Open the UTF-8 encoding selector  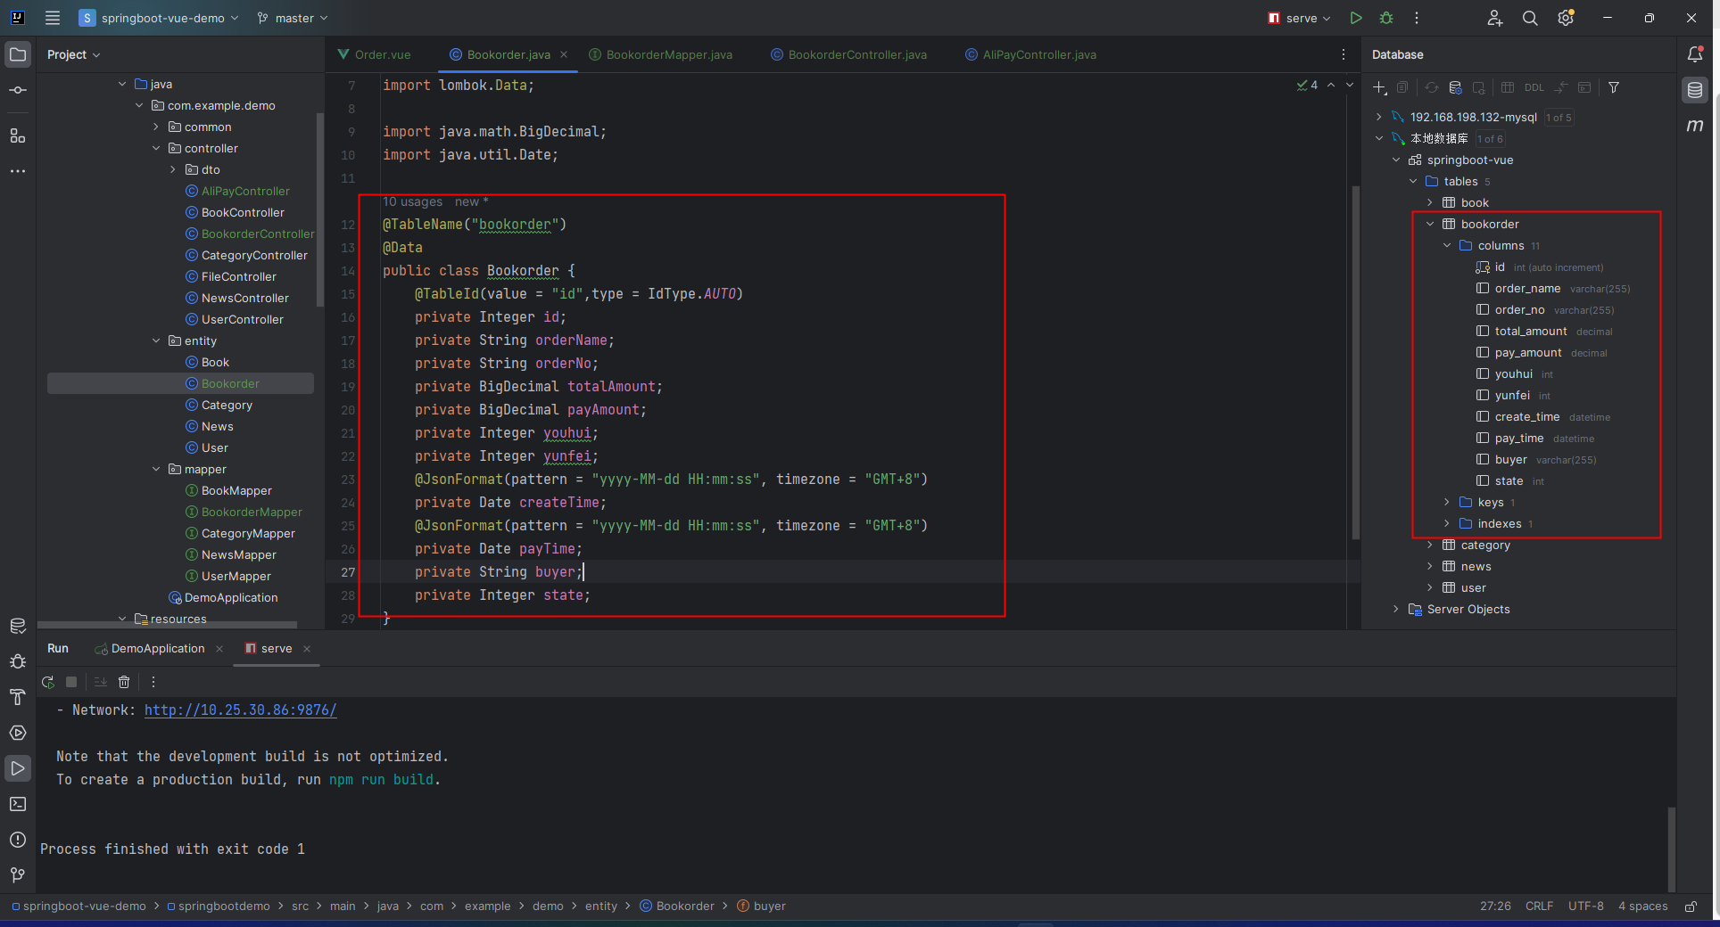point(1585,906)
